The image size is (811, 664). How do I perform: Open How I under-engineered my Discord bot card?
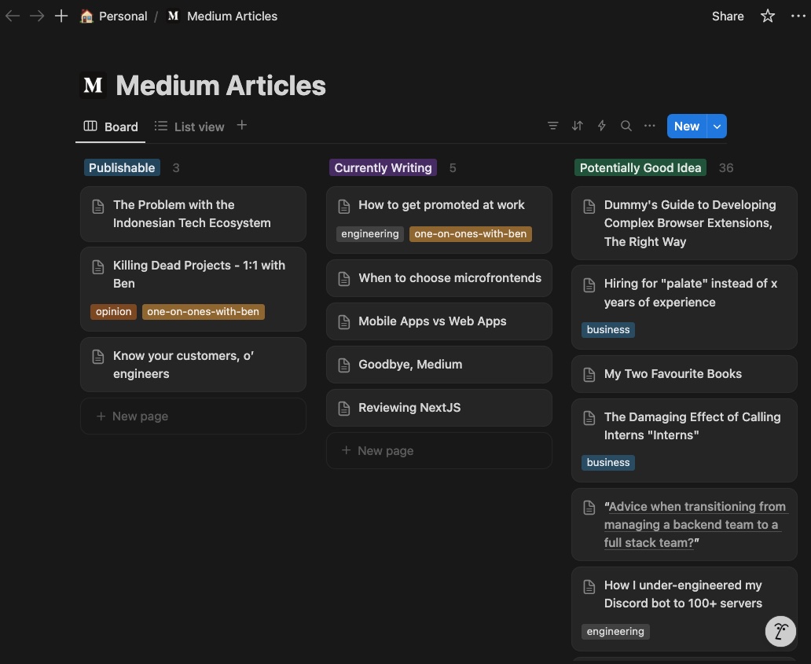click(x=684, y=609)
